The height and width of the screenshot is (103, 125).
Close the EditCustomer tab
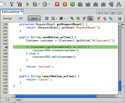coord(22,11)
